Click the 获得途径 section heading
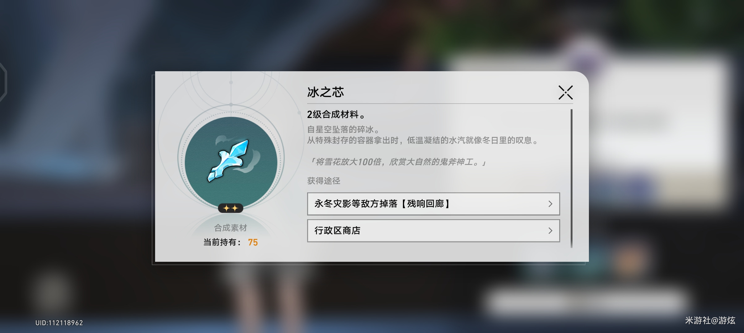The image size is (744, 333). tap(323, 181)
